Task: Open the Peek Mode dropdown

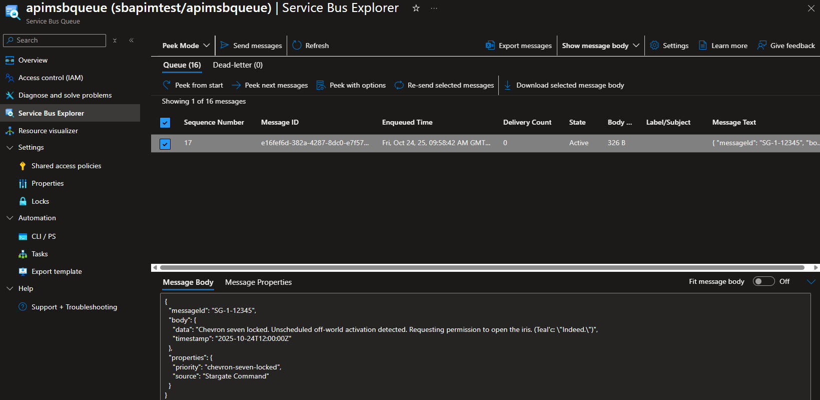Action: tap(186, 46)
